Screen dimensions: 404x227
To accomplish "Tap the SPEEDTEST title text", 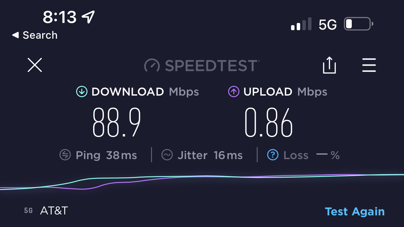I will [212, 66].
